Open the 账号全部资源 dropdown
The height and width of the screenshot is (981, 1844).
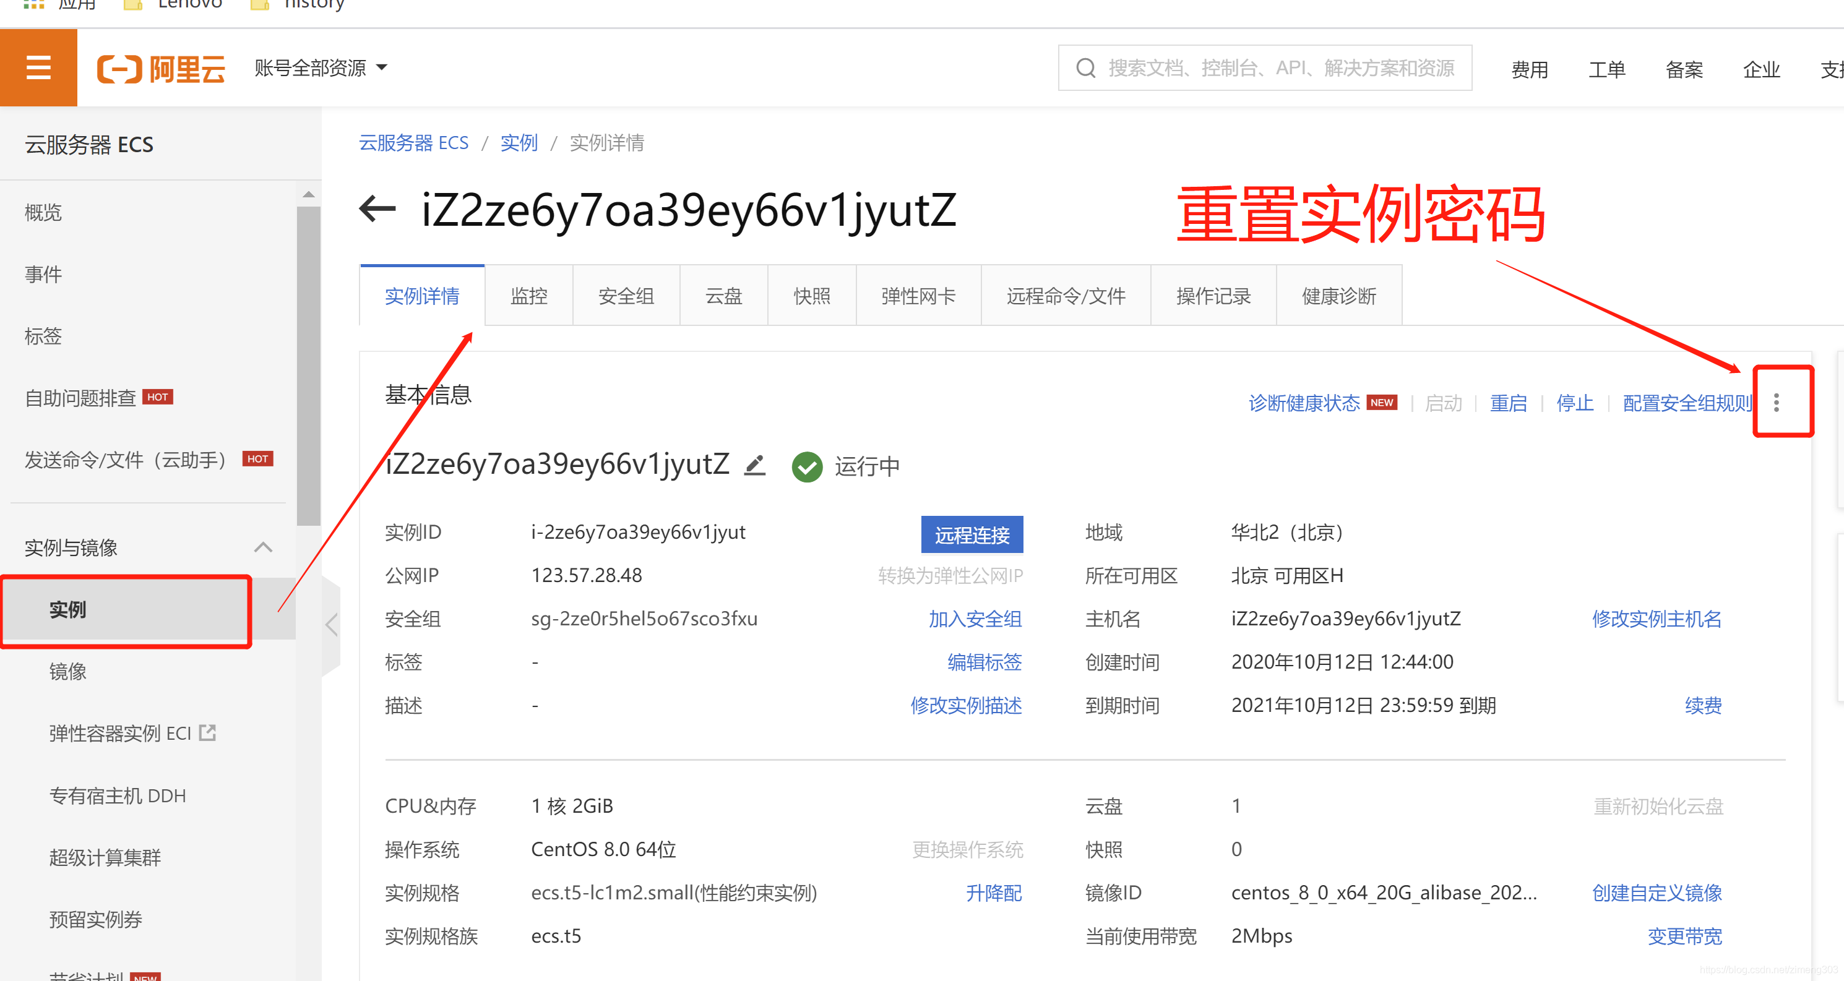321,68
